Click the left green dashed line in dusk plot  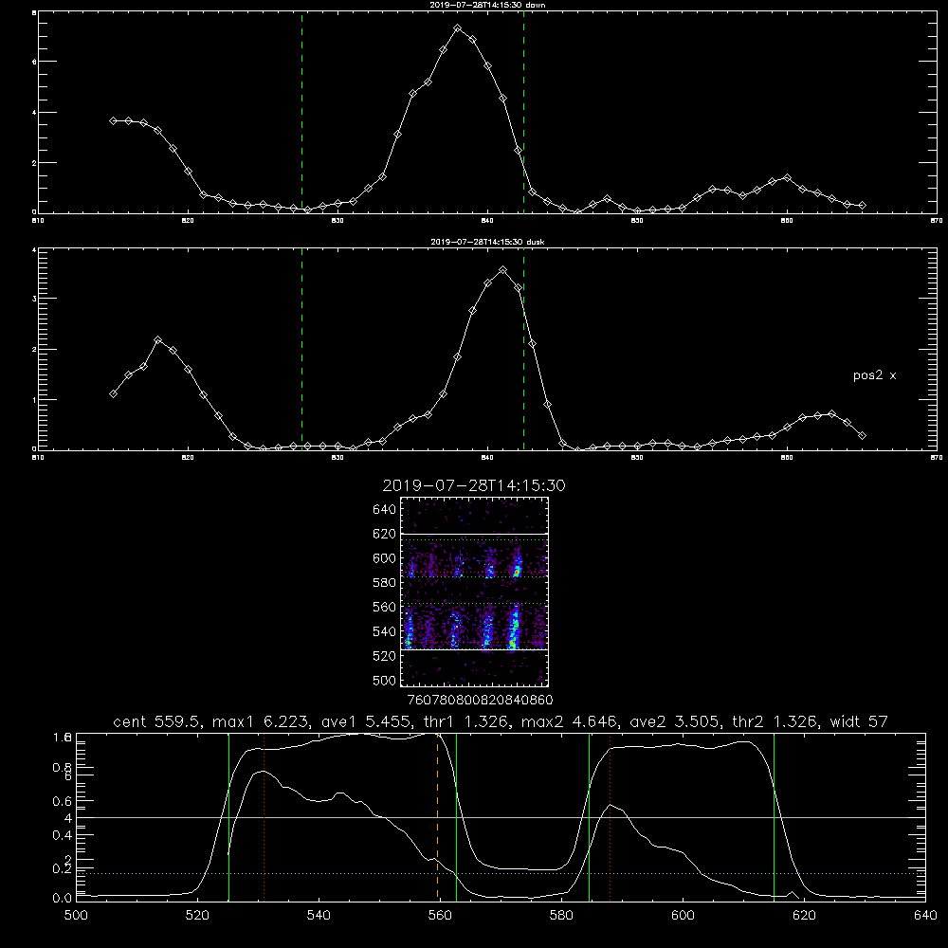[x=301, y=350]
